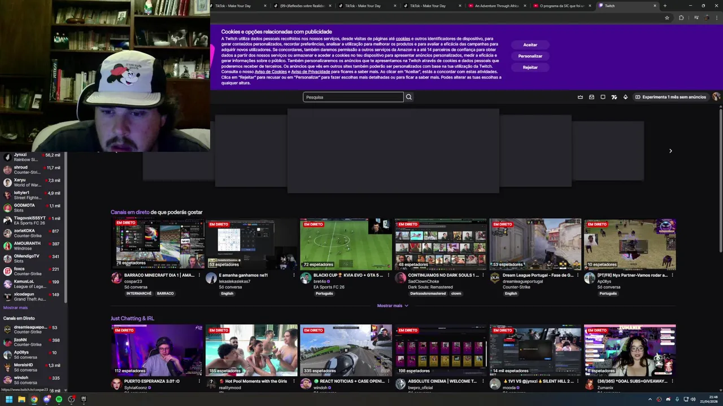Open Counter-Strike category under dreamleagueportugal card
Image resolution: width=723 pixels, height=406 pixels.
click(517, 287)
